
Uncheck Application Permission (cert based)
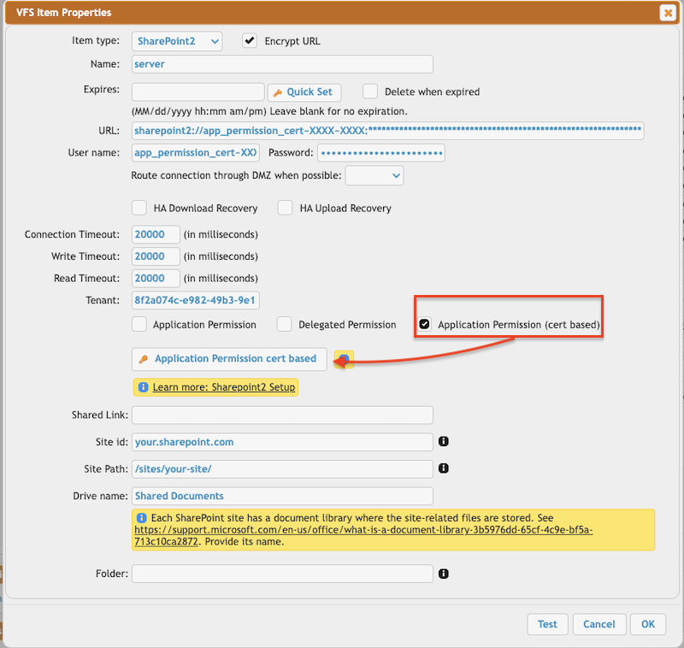click(425, 325)
